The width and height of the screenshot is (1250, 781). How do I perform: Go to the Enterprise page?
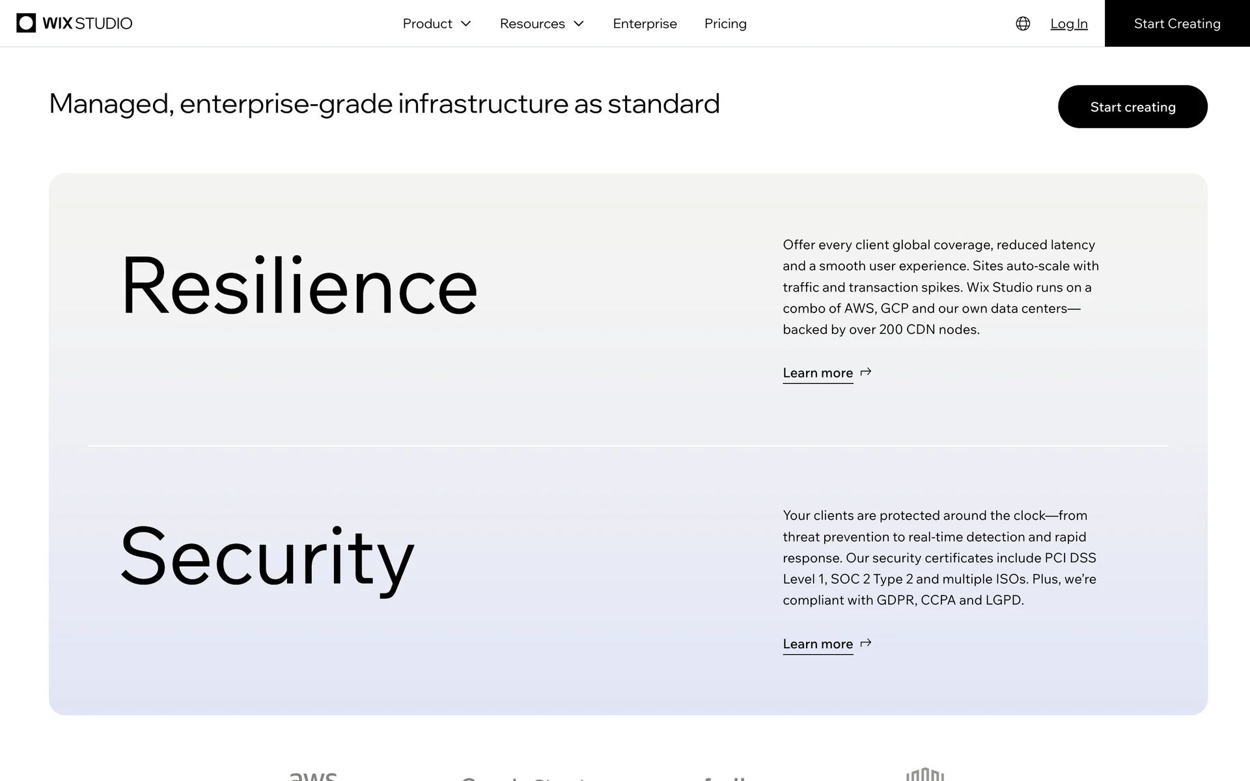[645, 23]
